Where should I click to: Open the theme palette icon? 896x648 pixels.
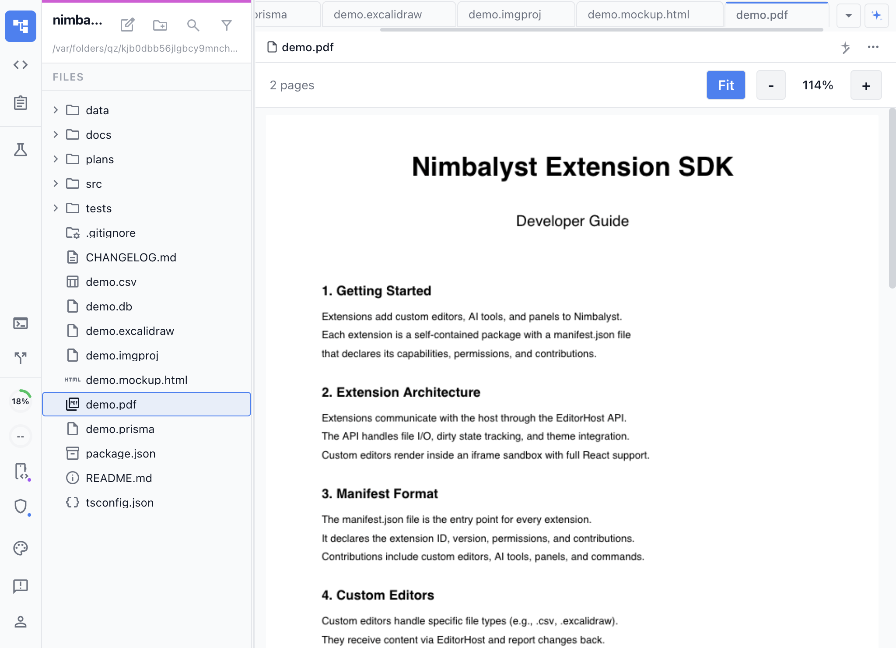21,548
